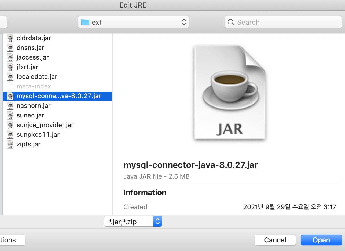Select the sunjce_provider.jar file name
345x251 pixels.
45,125
